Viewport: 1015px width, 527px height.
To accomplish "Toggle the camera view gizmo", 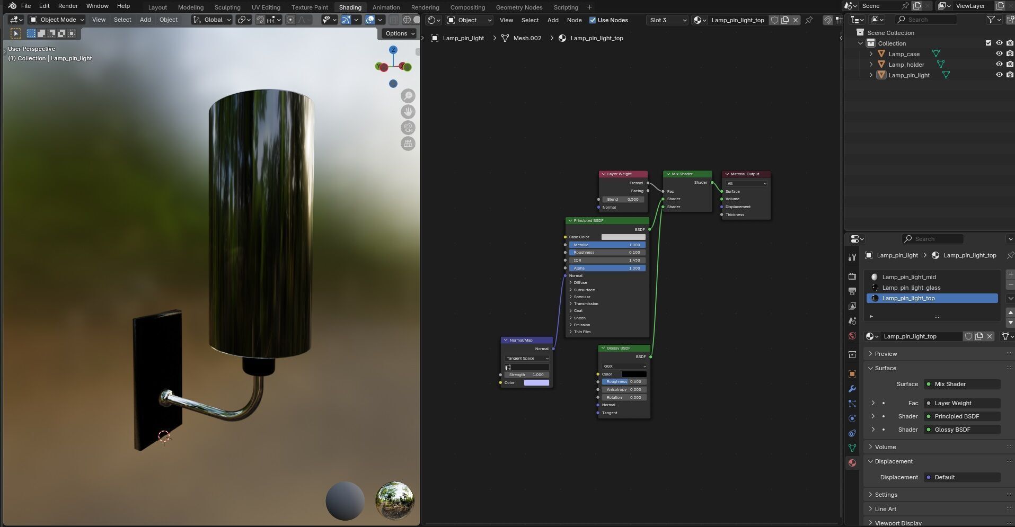I will tap(408, 128).
